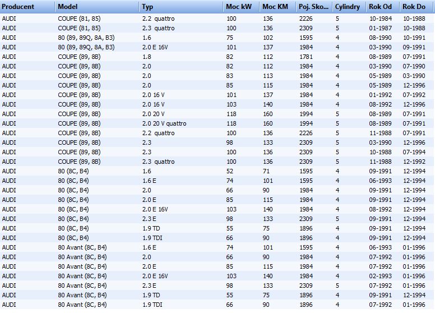Sort by the Rok Do column header

(417, 7)
